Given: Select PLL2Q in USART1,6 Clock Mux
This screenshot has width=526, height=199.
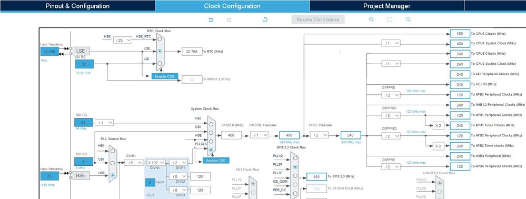Looking at the screenshot, I should pyautogui.click(x=440, y=192).
